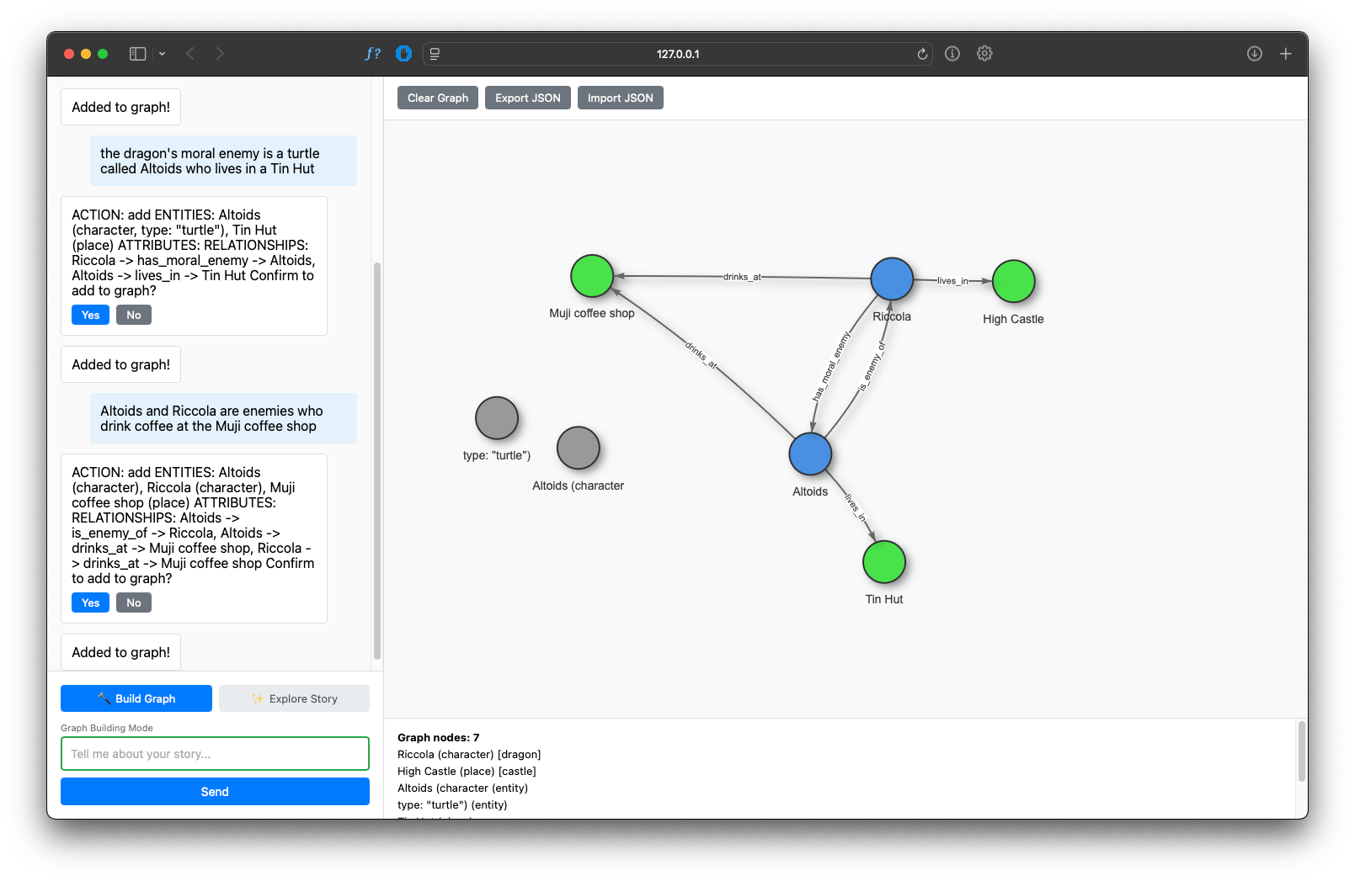The height and width of the screenshot is (881, 1355).
Task: Reload the page using the refresh icon
Action: (x=922, y=54)
